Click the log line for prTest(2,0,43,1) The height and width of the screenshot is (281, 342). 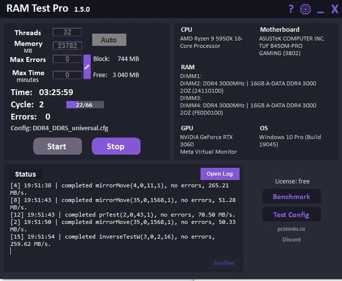pos(123,215)
